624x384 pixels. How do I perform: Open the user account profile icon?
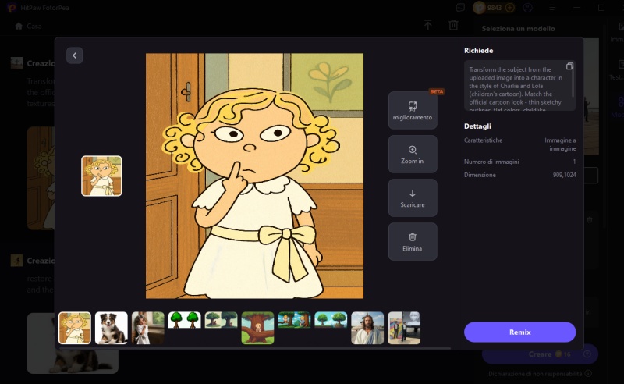528,8
